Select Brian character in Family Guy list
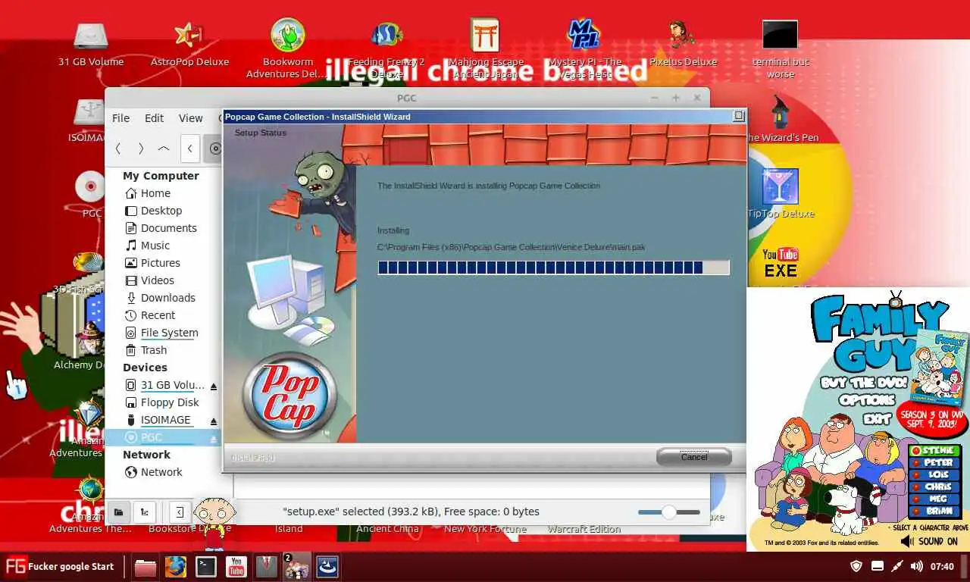The width and height of the screenshot is (970, 582). click(935, 512)
